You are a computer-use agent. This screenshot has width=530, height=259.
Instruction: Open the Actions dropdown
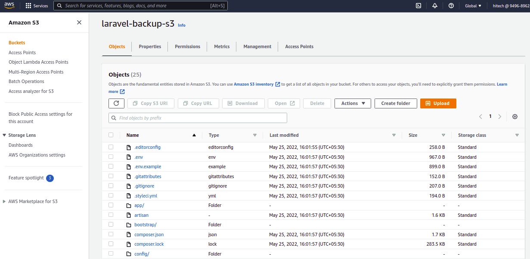pos(353,103)
